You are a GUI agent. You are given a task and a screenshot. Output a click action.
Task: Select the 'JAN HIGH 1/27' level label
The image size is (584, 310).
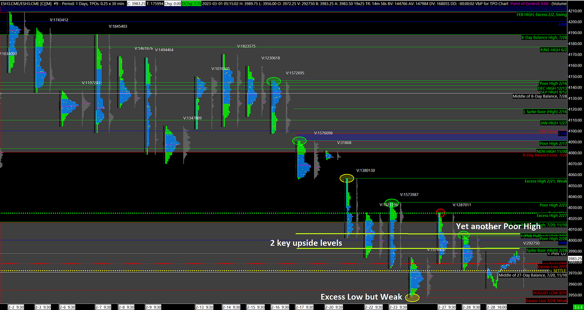click(x=554, y=123)
